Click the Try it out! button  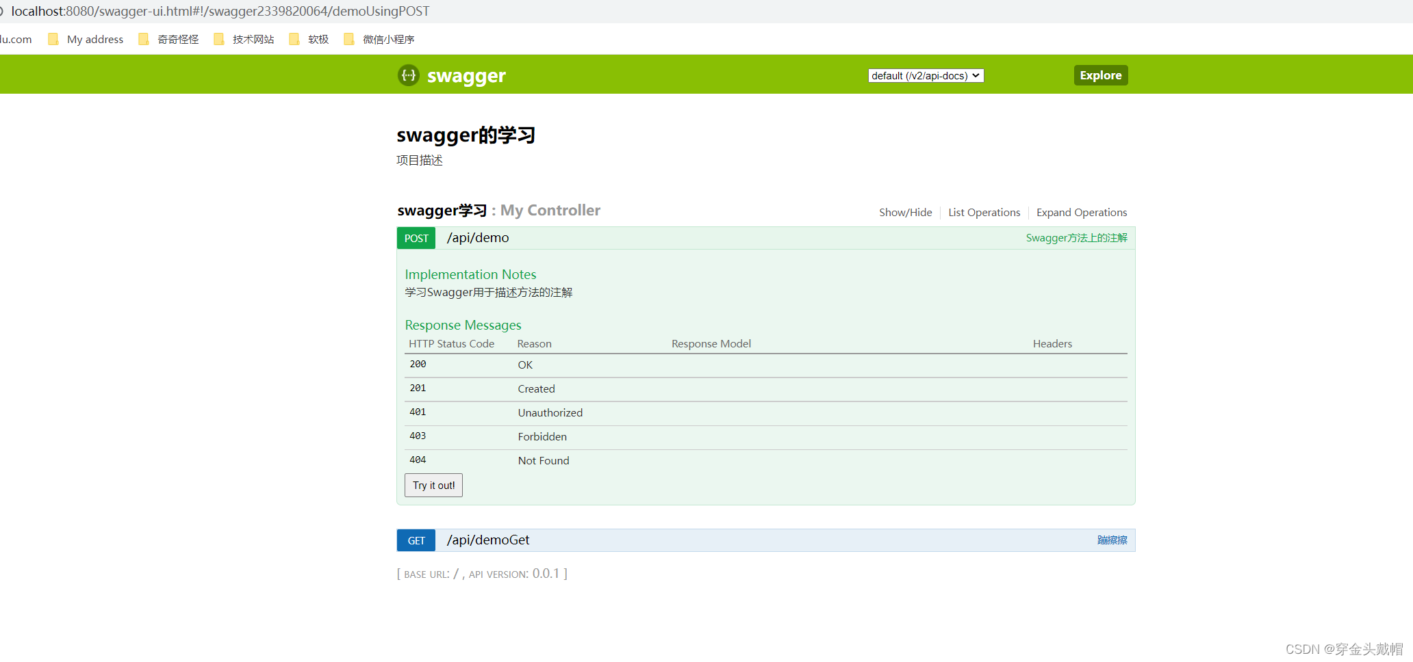433,485
